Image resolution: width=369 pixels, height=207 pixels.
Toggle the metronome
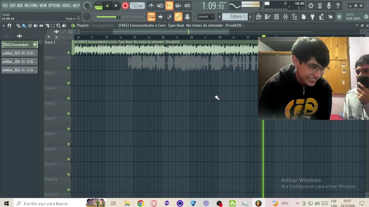coord(151,5)
